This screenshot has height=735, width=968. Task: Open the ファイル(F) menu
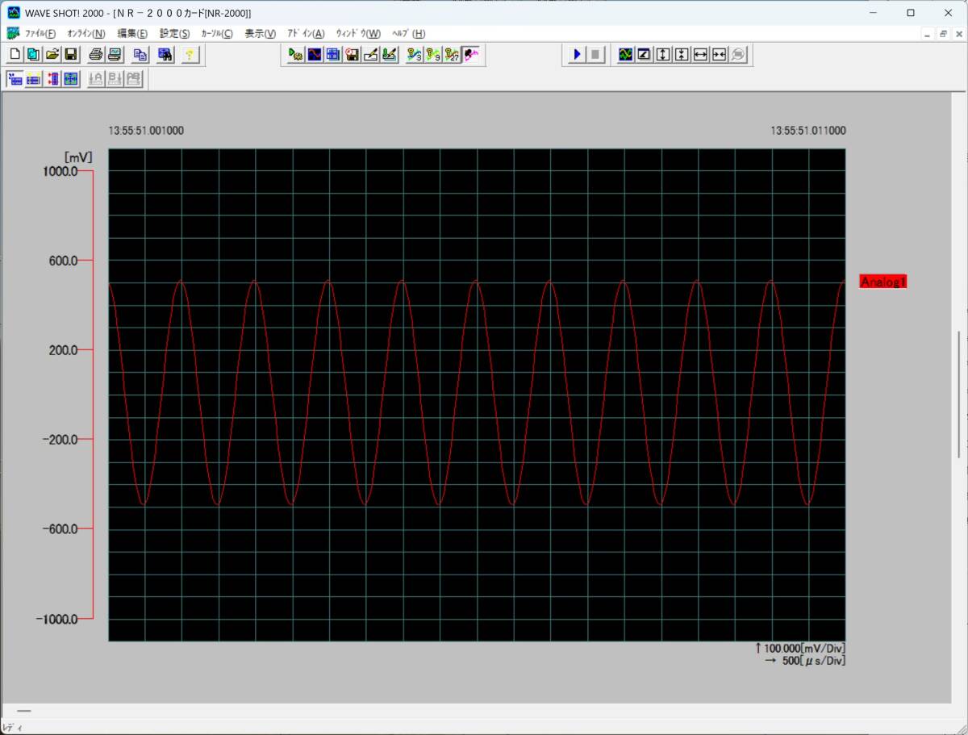point(40,34)
